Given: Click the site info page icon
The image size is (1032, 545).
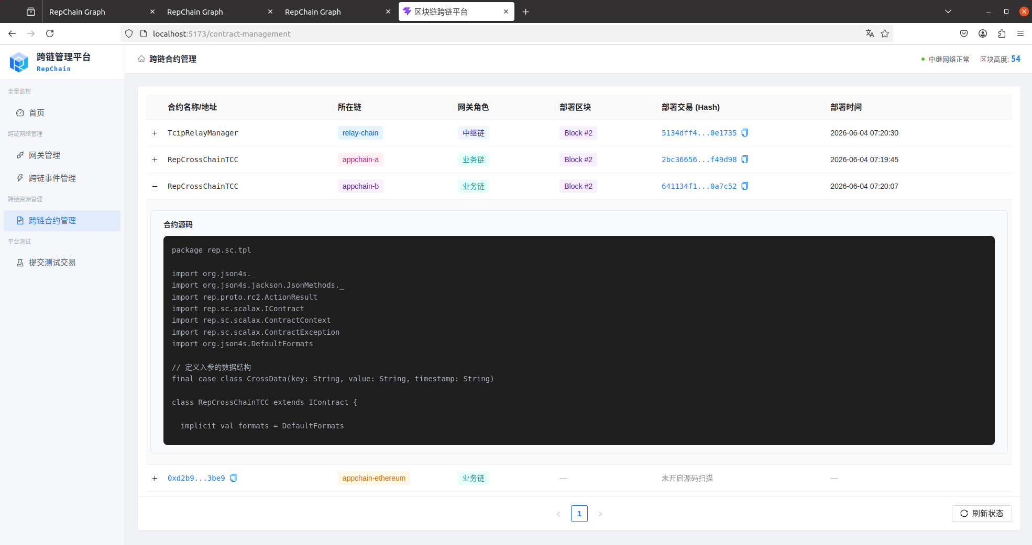Looking at the screenshot, I should pos(144,33).
